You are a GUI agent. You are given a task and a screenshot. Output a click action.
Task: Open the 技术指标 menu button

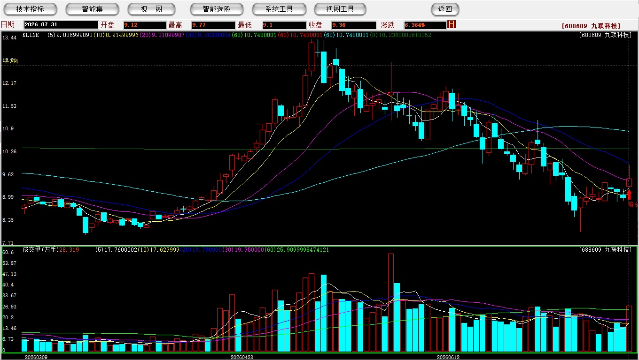(30, 9)
